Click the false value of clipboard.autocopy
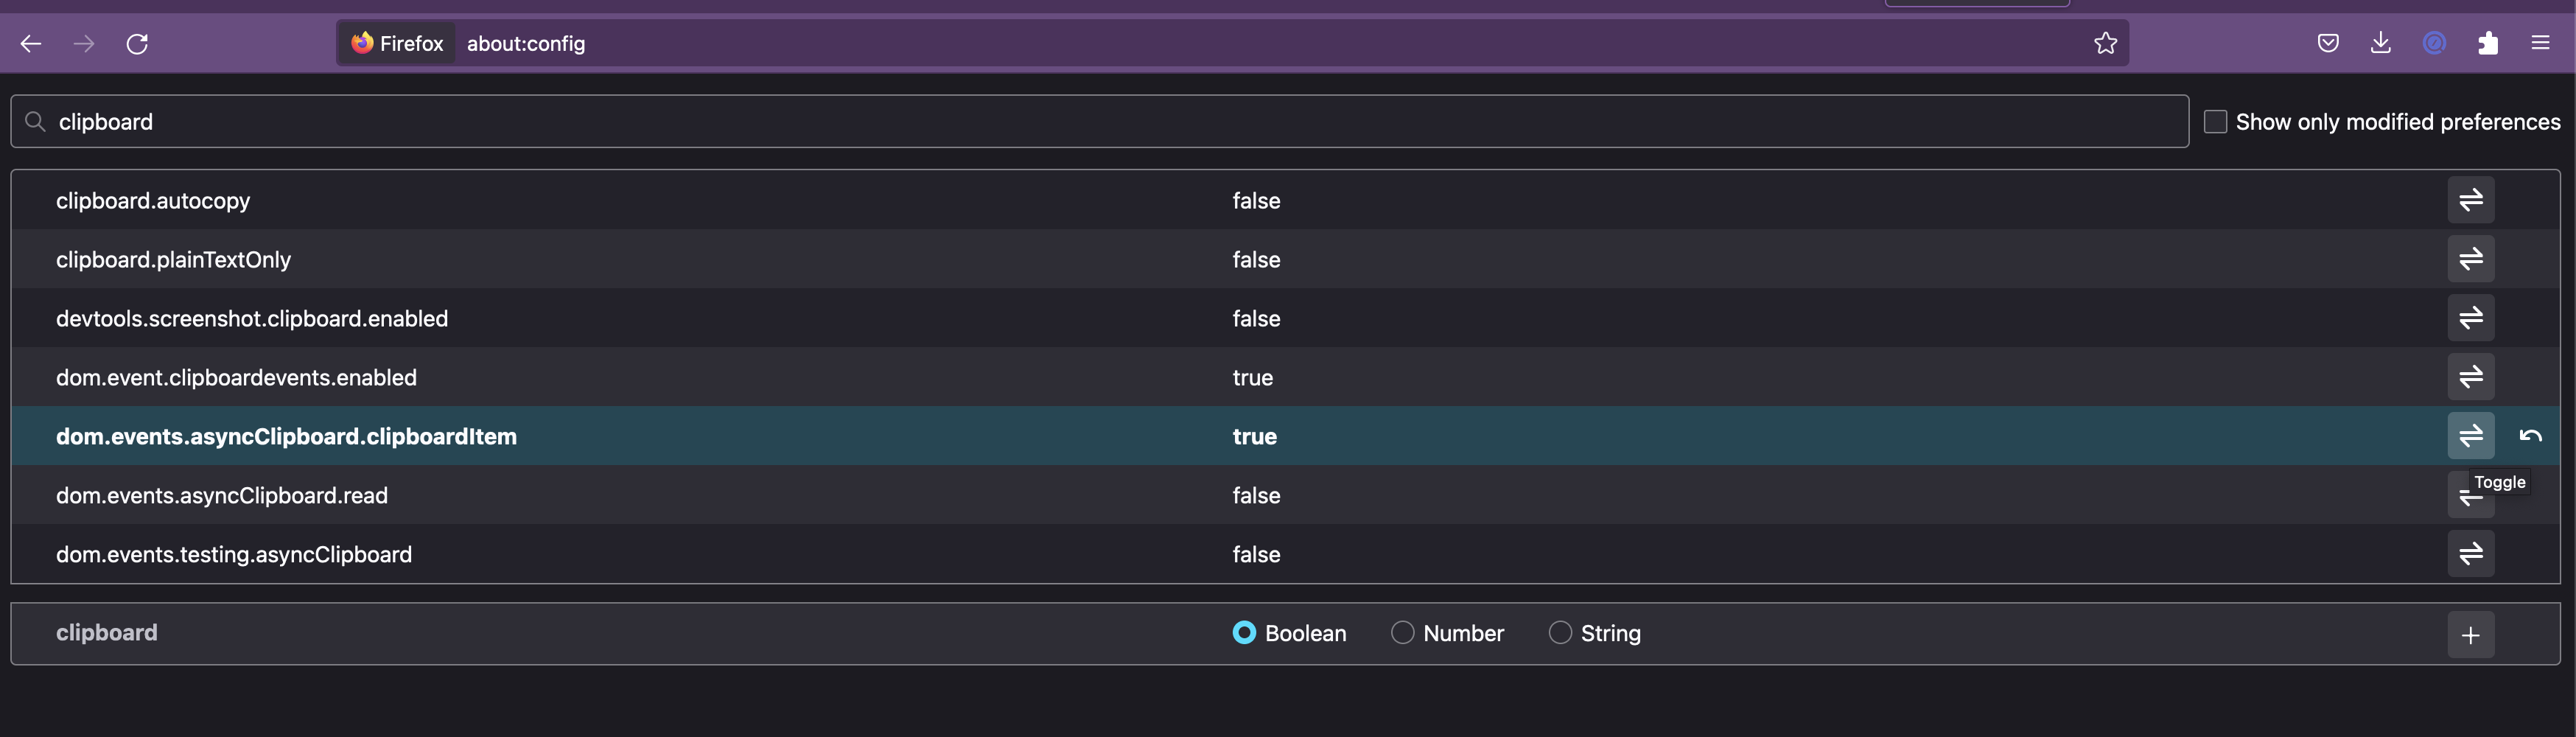 click(x=1256, y=201)
